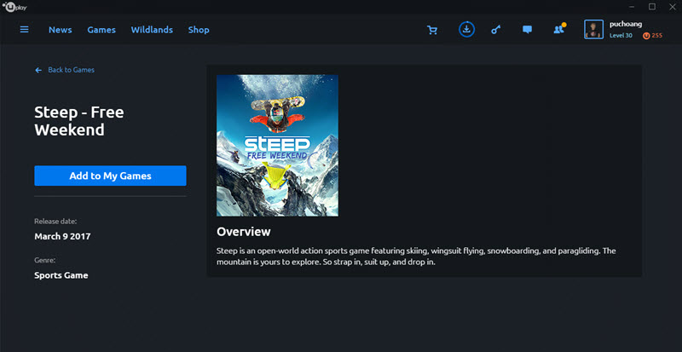Click the Steep - Free Weekend title
Viewport: 682px width, 352px height.
click(79, 121)
